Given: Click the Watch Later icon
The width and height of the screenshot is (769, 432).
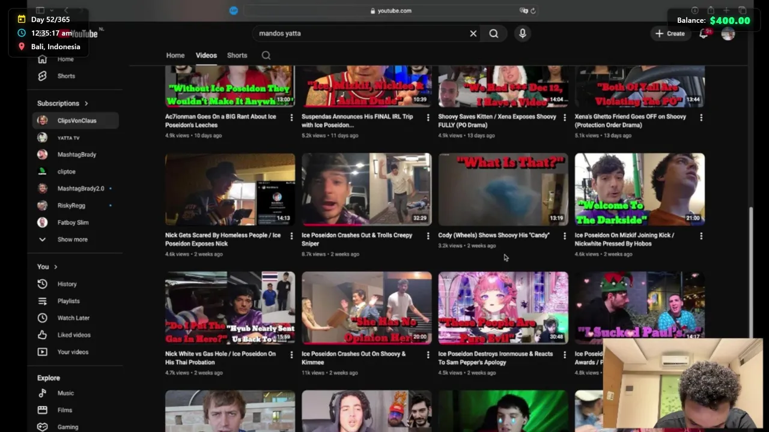Looking at the screenshot, I should [42, 318].
